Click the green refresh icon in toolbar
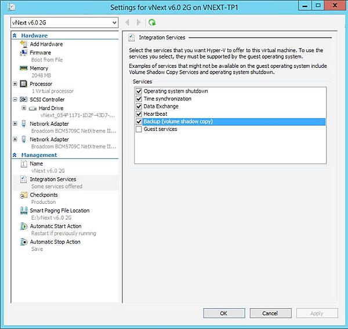 (x=152, y=23)
